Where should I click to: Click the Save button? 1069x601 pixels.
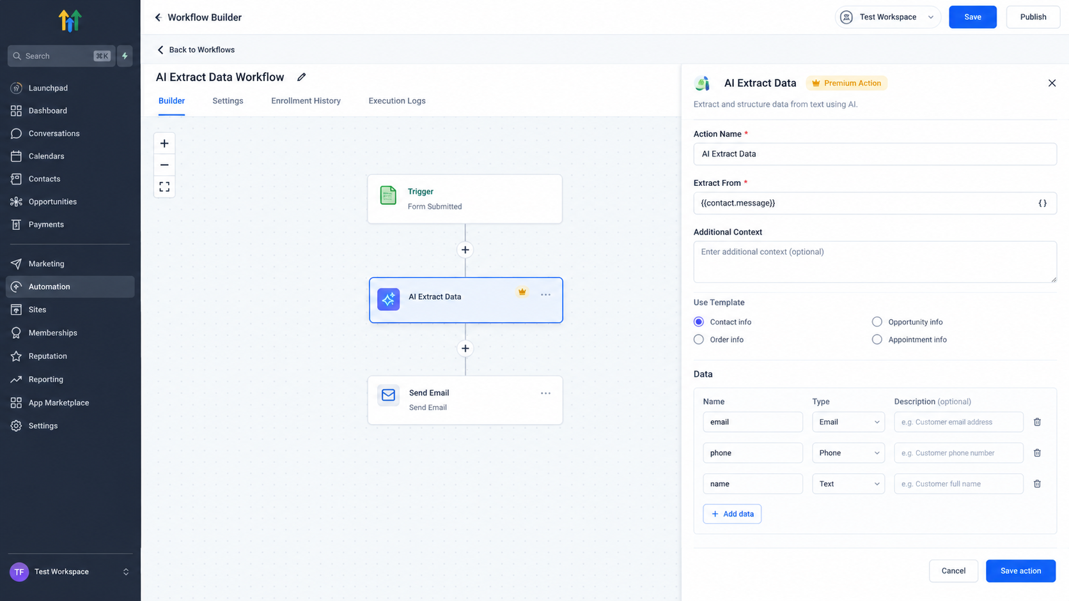click(x=972, y=17)
